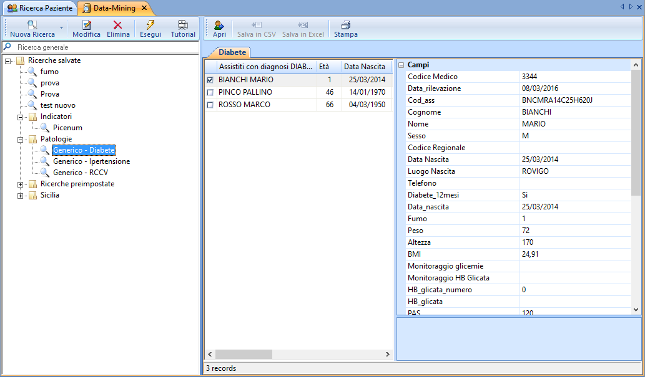Select Generico - RCCV search
Image resolution: width=645 pixels, height=377 pixels.
coord(81,173)
